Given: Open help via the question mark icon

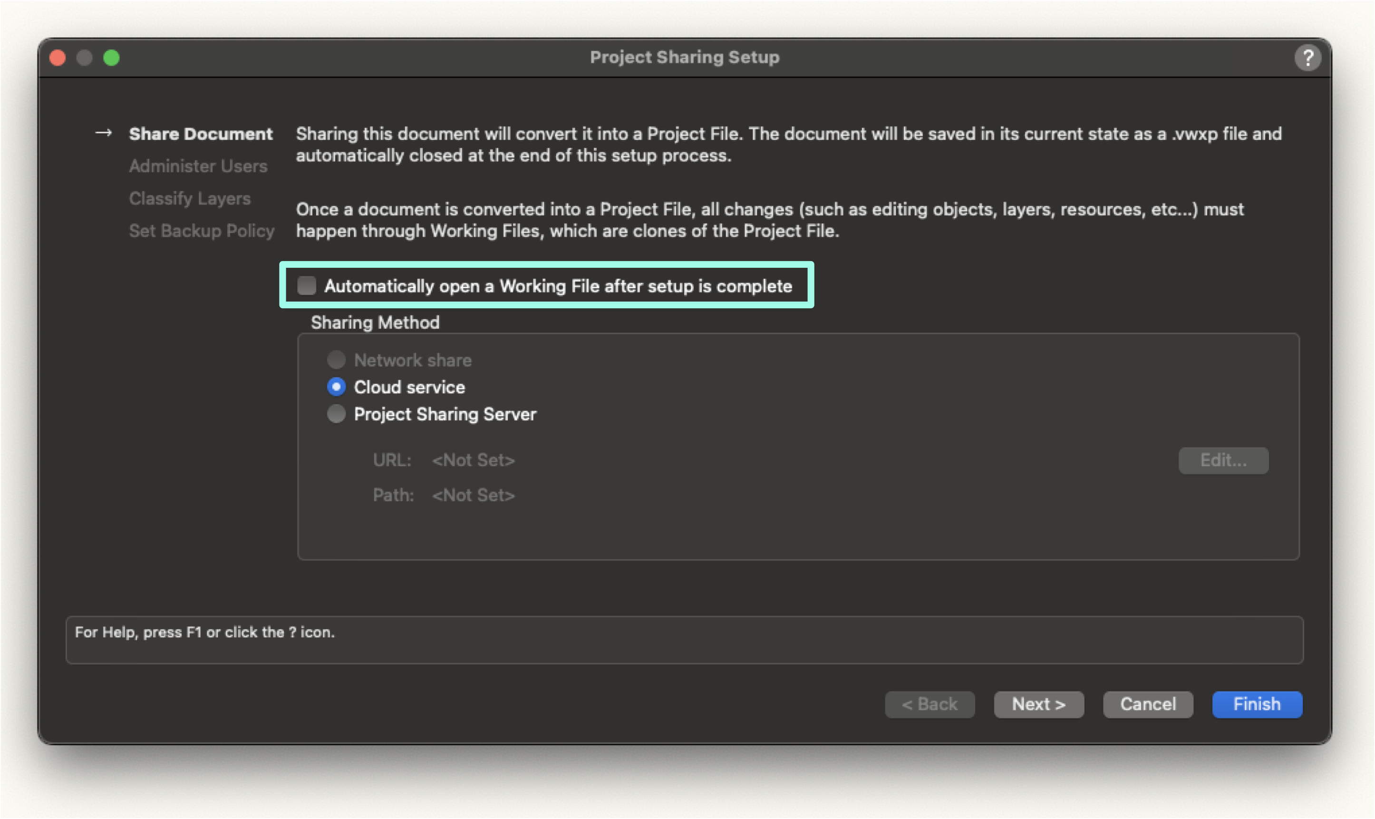Looking at the screenshot, I should pyautogui.click(x=1307, y=58).
